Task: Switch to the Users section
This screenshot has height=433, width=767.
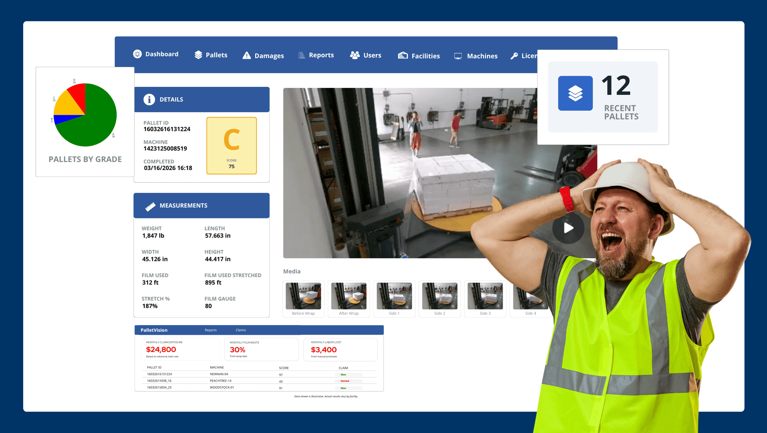Action: [x=365, y=55]
